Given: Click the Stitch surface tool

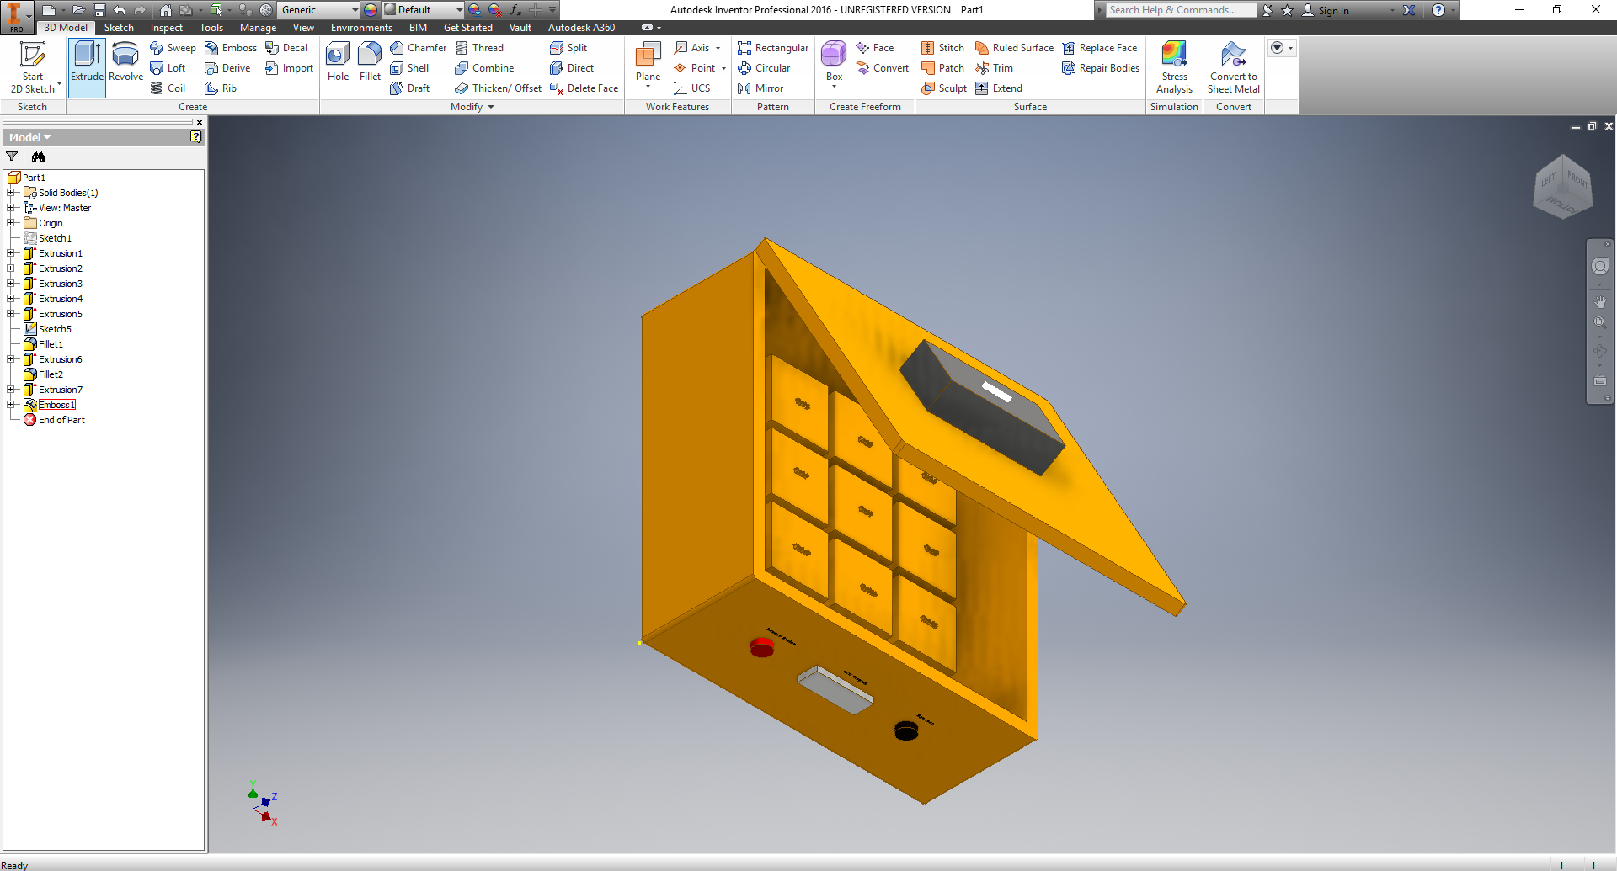Looking at the screenshot, I should (x=942, y=48).
